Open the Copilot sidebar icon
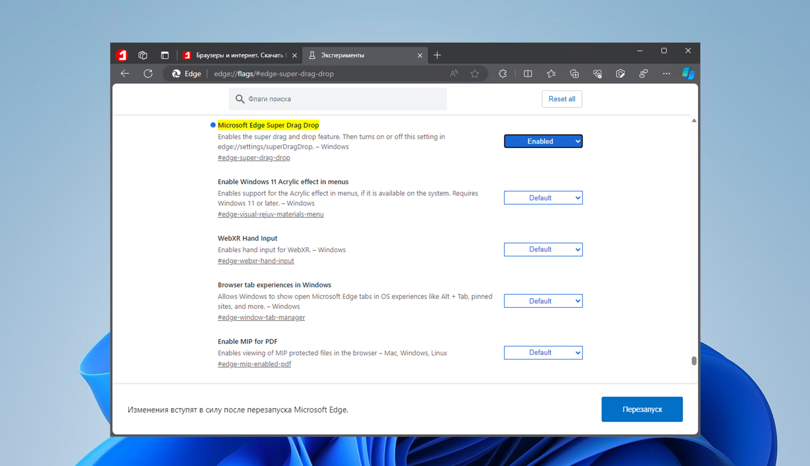 pyautogui.click(x=688, y=73)
